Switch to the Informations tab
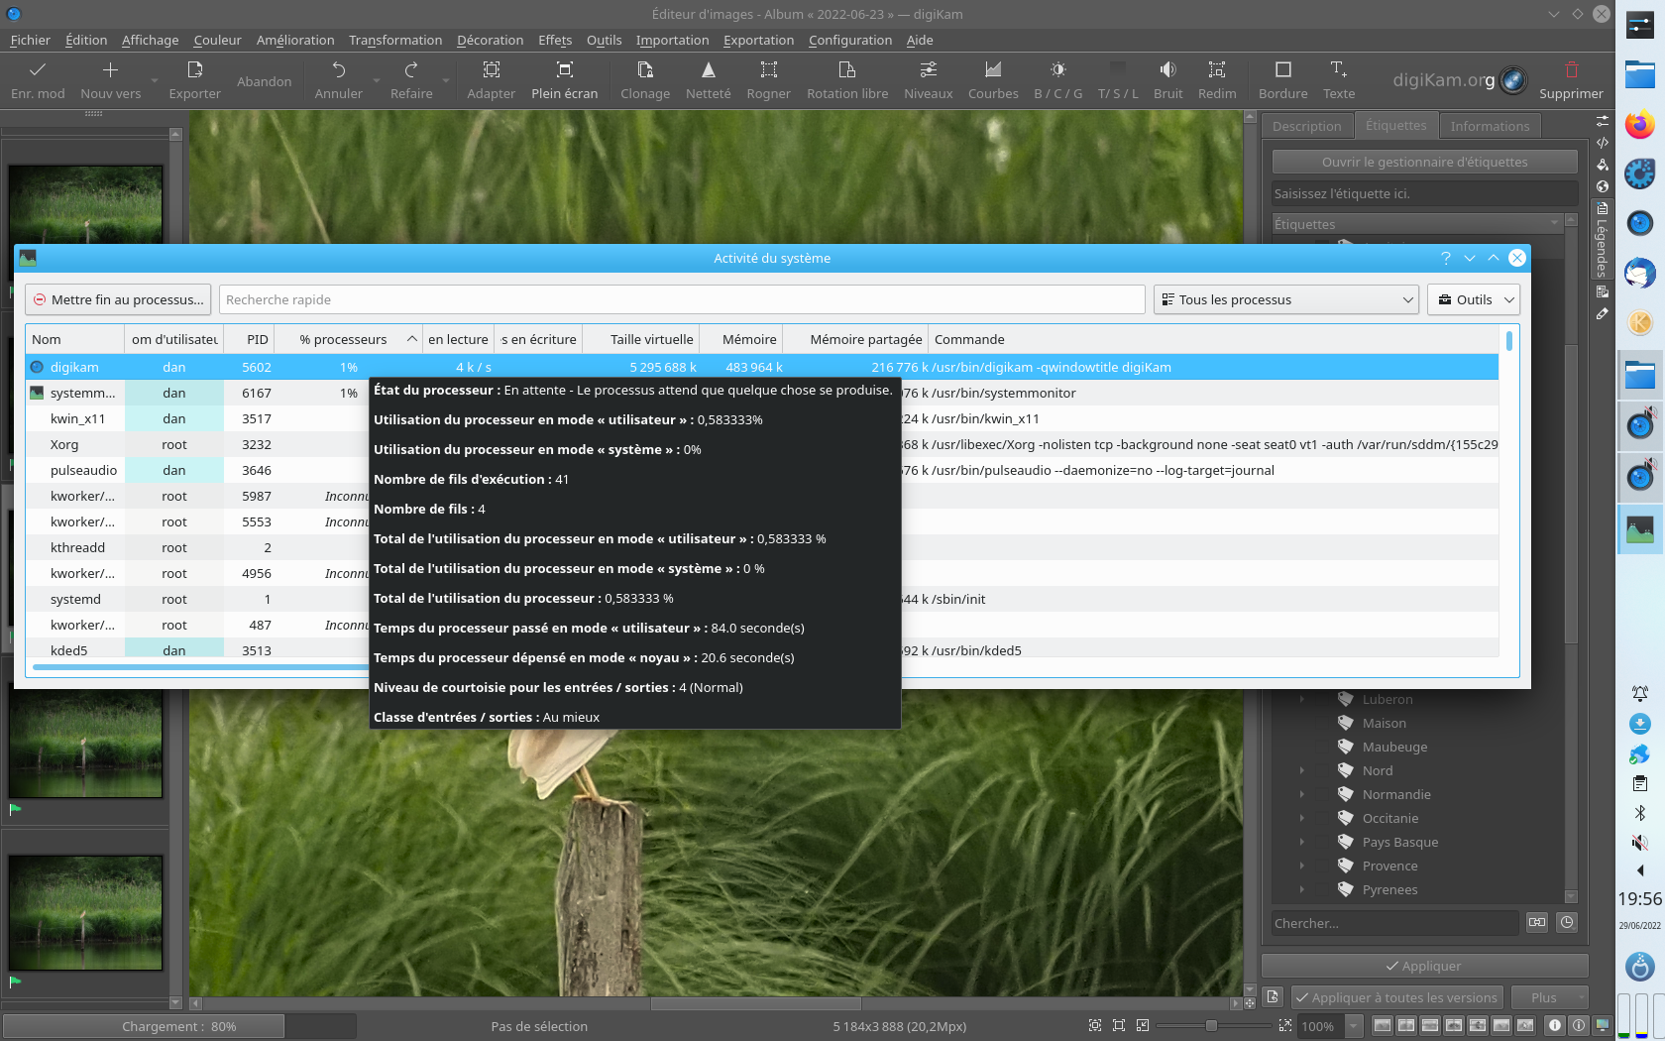This screenshot has height=1041, width=1665. pyautogui.click(x=1490, y=126)
